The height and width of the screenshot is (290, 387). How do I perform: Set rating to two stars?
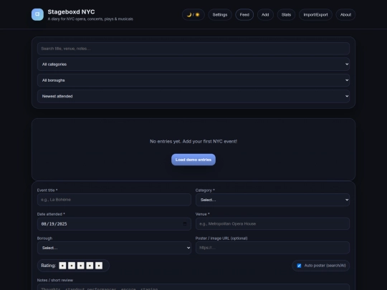[72, 266]
